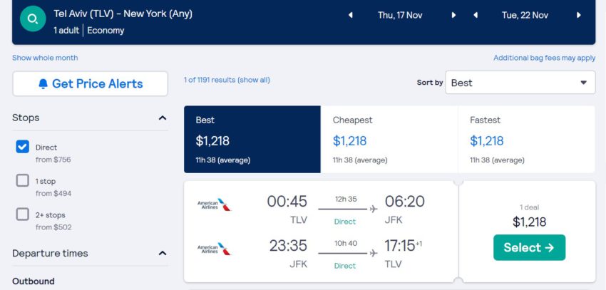Click the Tel Aviv to New York search field

[123, 21]
